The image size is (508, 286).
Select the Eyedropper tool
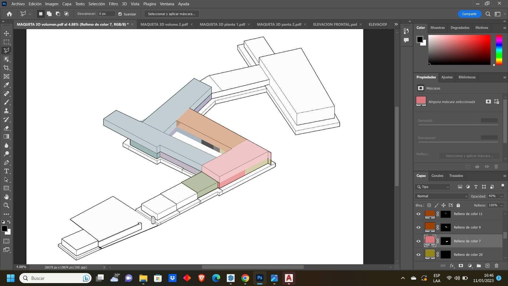tap(6, 85)
